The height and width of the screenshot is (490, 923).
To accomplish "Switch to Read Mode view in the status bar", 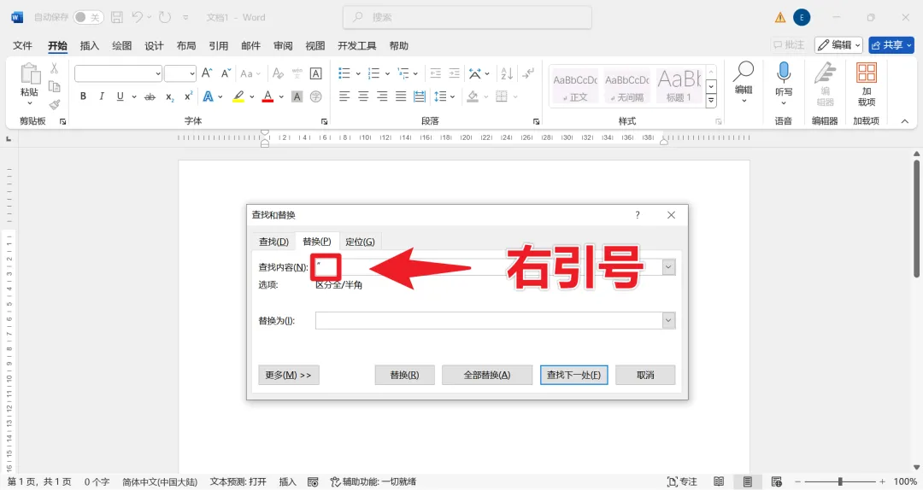I will click(719, 481).
